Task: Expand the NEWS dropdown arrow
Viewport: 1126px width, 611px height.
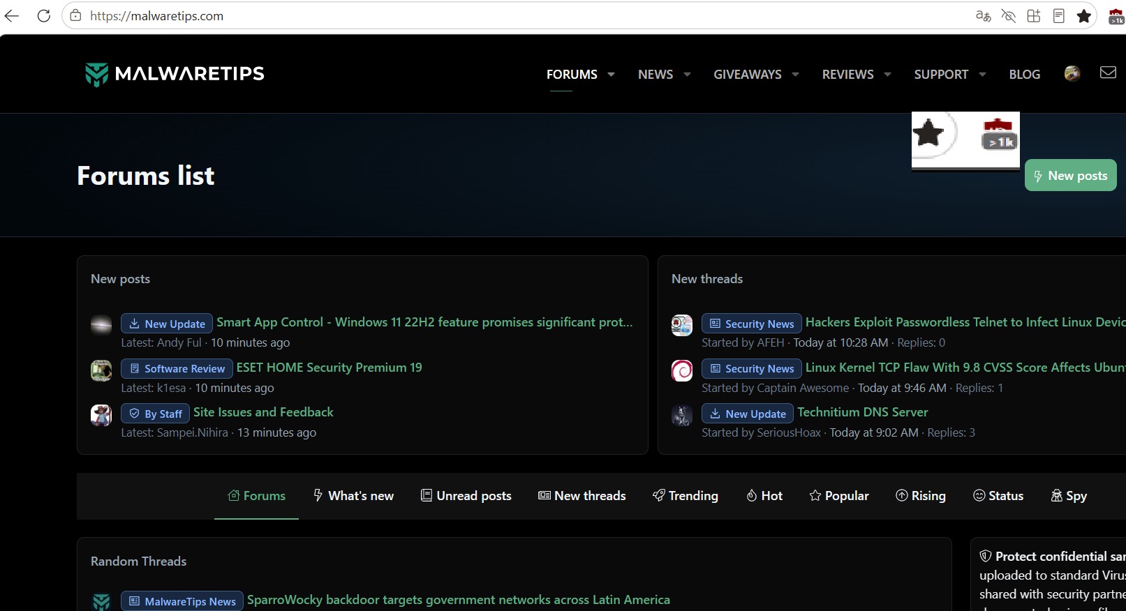Action: pyautogui.click(x=687, y=74)
